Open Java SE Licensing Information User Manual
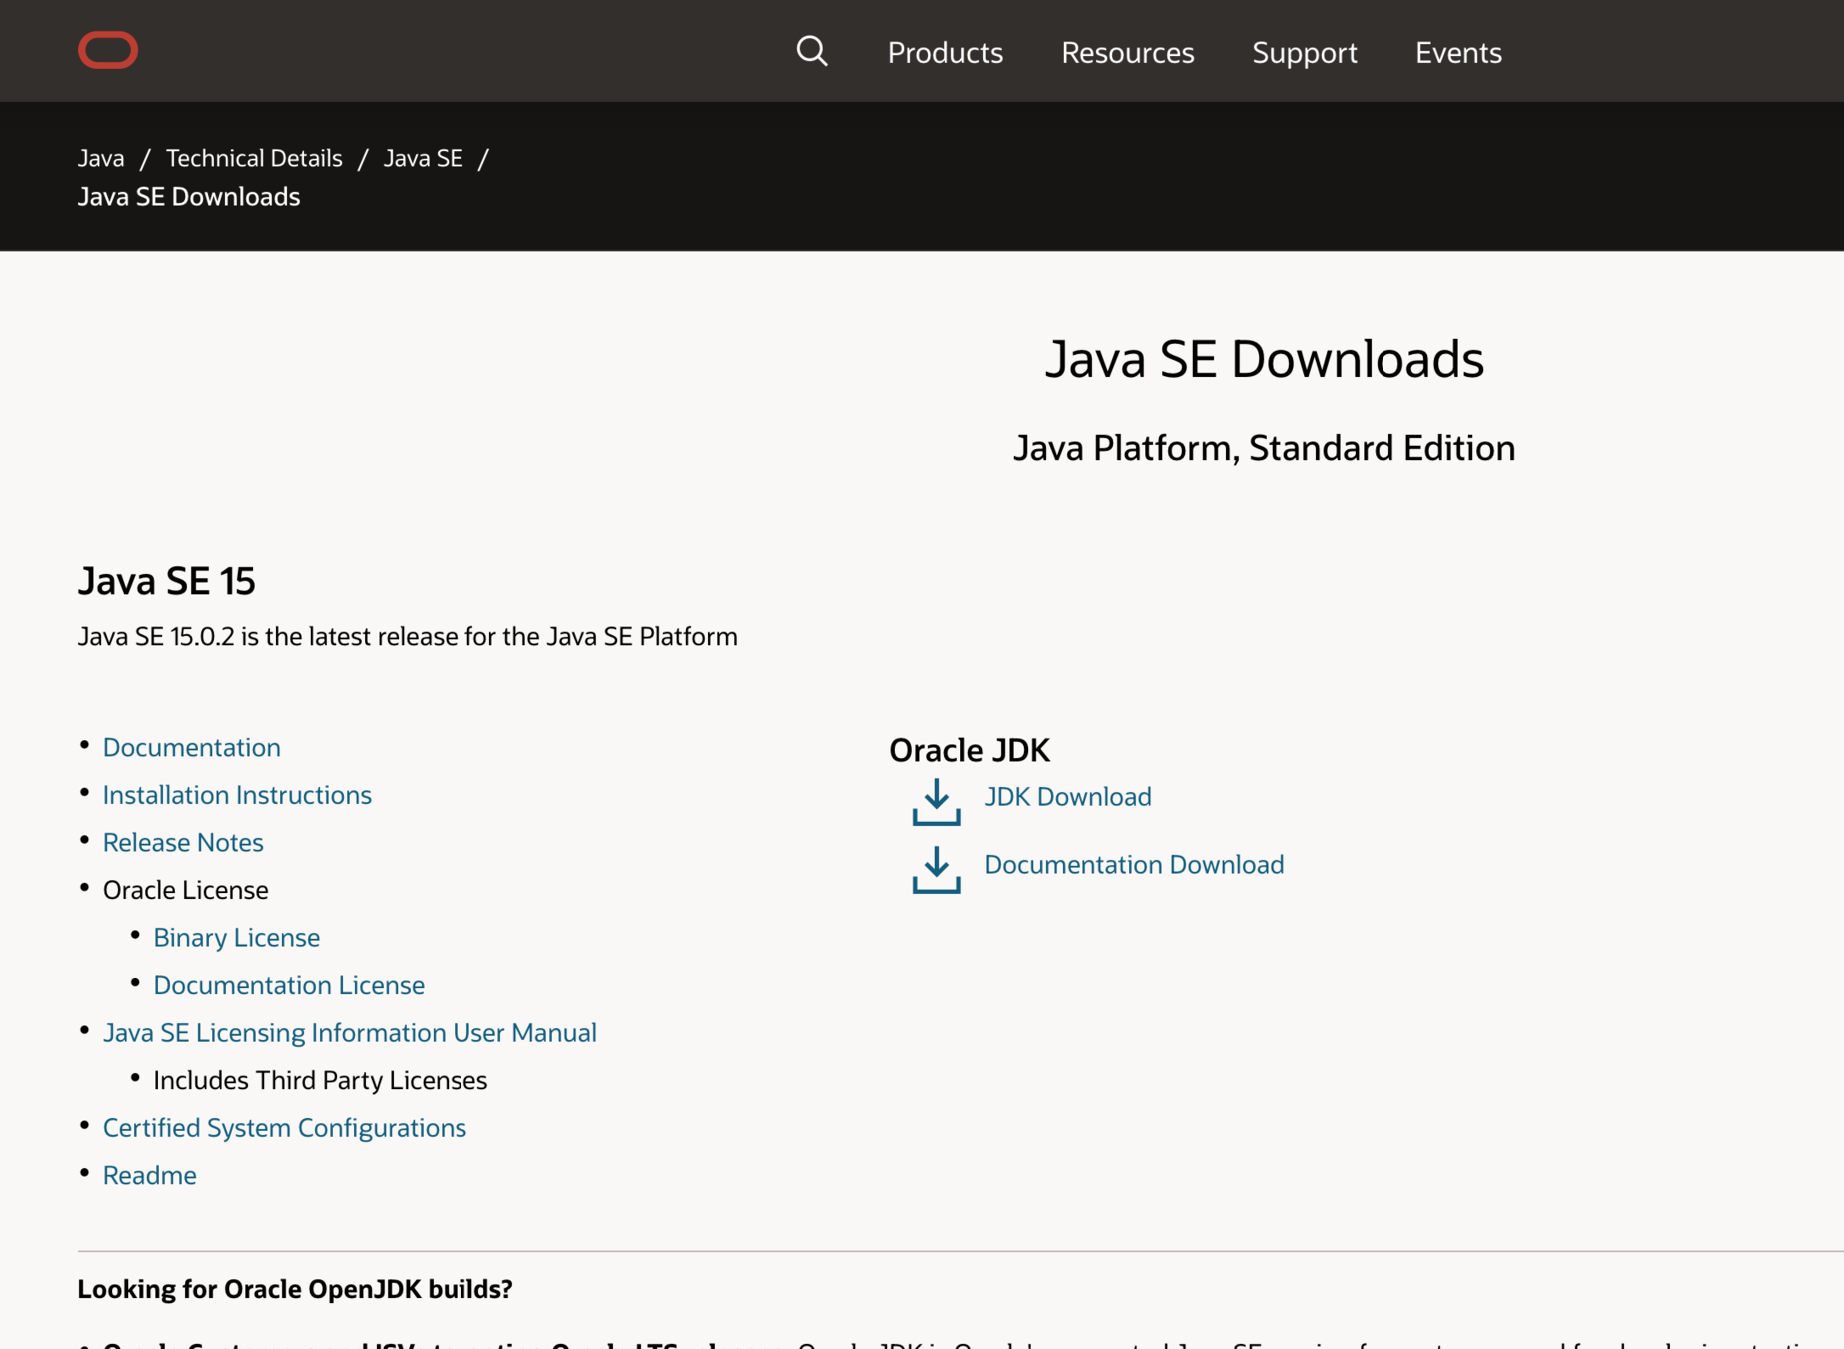1844x1349 pixels. point(350,1032)
